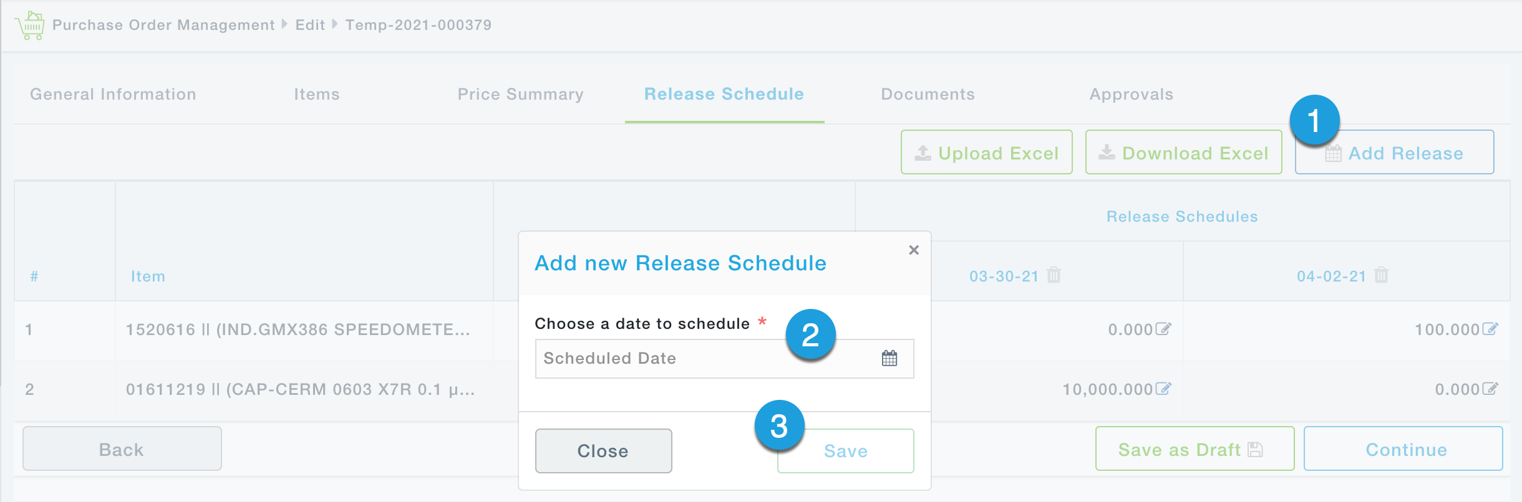Open calendar picker in Scheduled Date field
This screenshot has height=502, width=1522.
pos(889,358)
